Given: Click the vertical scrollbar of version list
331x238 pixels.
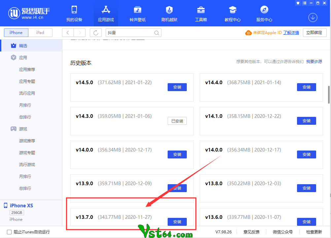Looking at the screenshot, I should tap(329, 95).
